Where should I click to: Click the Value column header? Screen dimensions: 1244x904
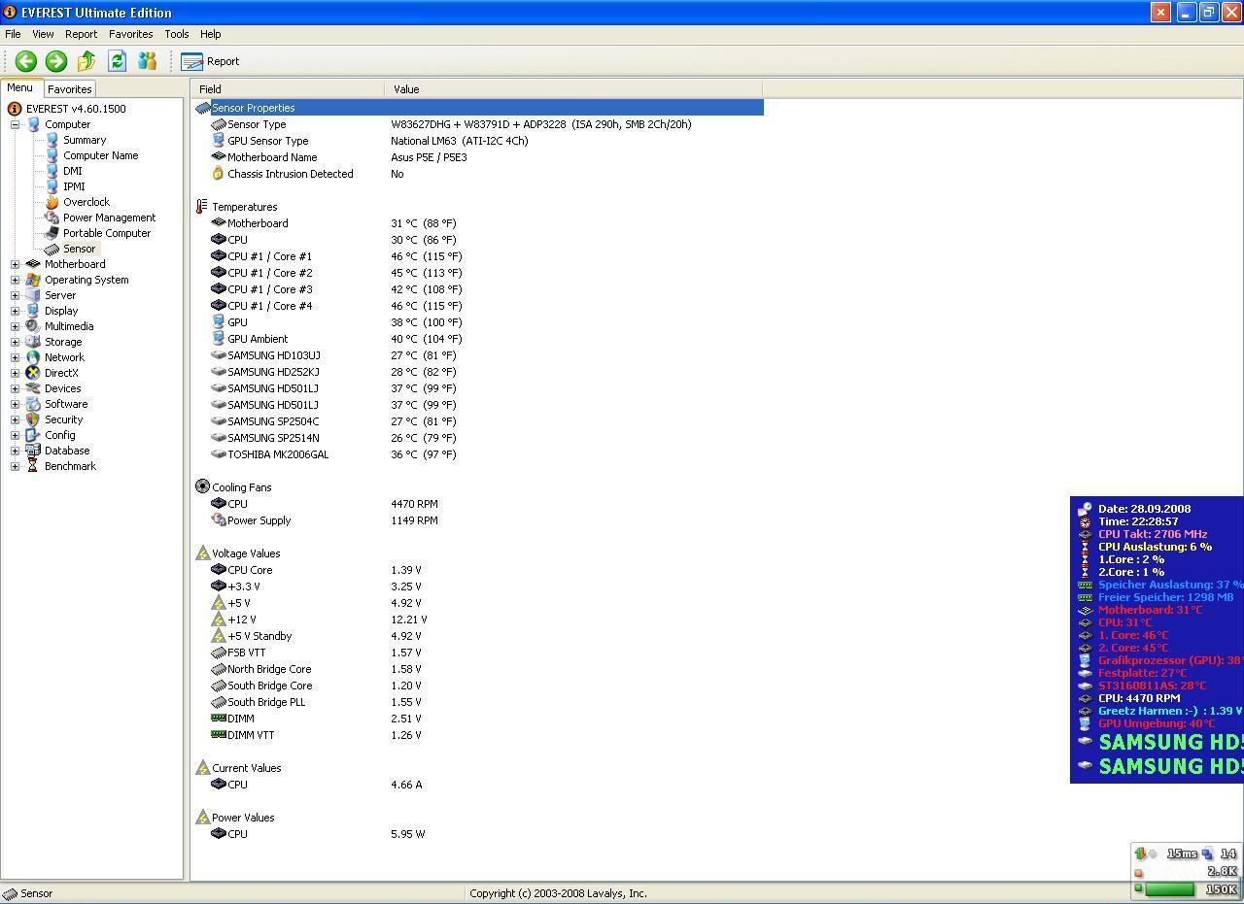[573, 89]
